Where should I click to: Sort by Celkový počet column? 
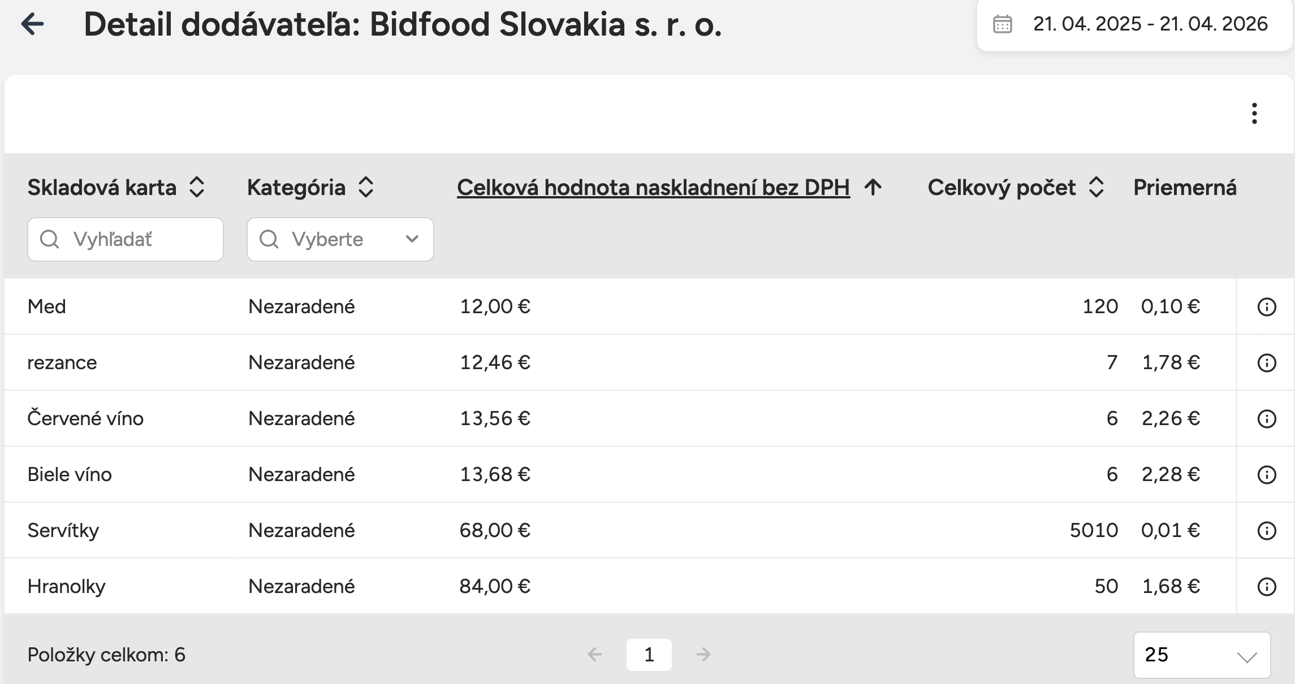point(1096,187)
